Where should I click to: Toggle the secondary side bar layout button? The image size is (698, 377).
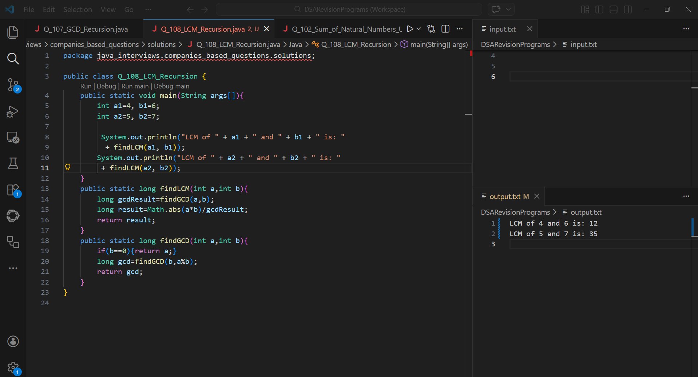click(627, 9)
